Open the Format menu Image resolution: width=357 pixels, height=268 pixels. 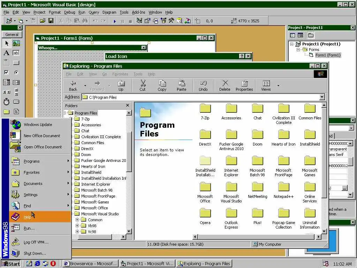(55, 12)
